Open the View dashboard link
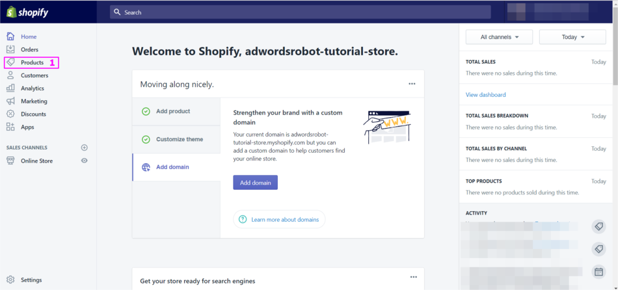 click(485, 95)
